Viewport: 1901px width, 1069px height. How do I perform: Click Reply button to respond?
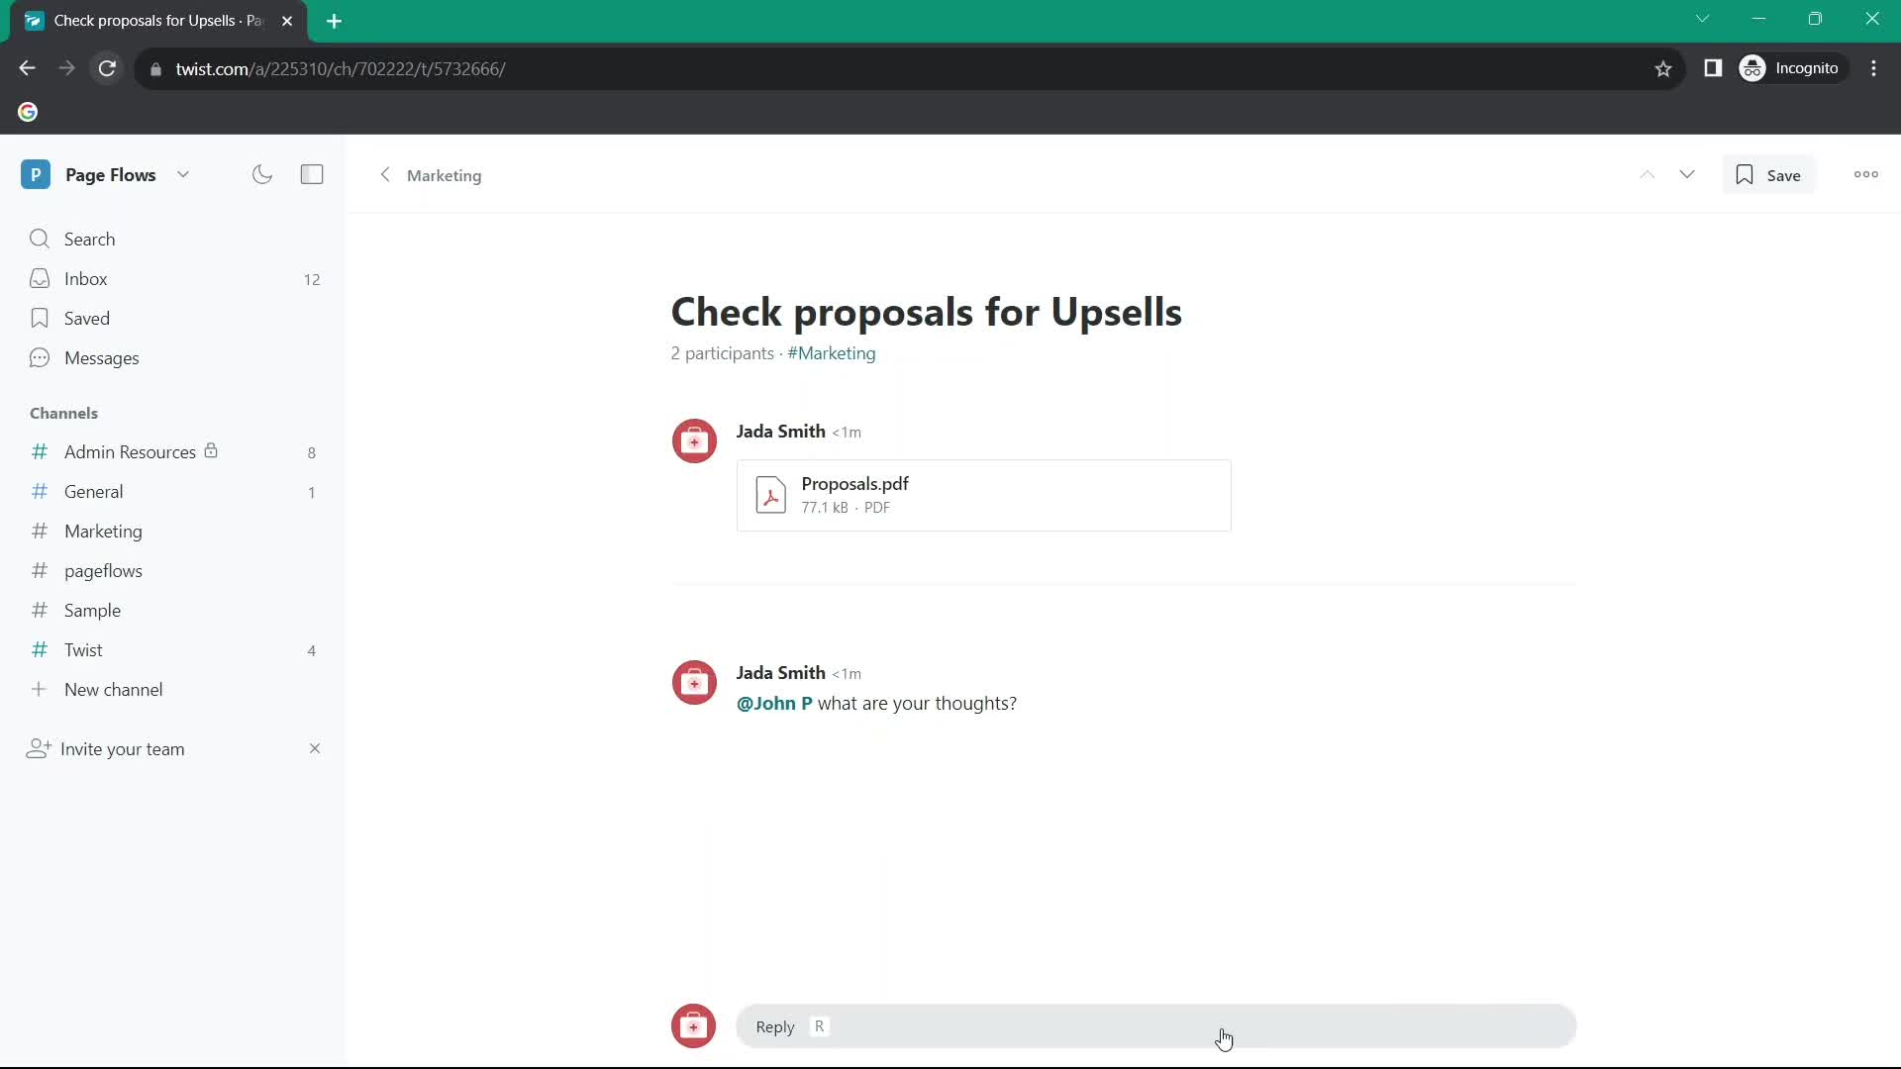[x=775, y=1025]
